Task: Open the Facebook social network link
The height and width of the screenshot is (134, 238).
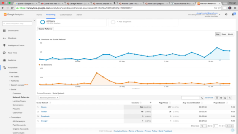Action: tap(45, 116)
